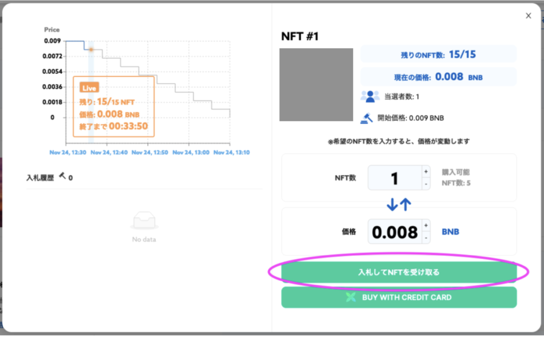Image resolution: width=544 pixels, height=337 pixels.
Task: Close the NFT #1 auction dialog
Action: (x=528, y=15)
